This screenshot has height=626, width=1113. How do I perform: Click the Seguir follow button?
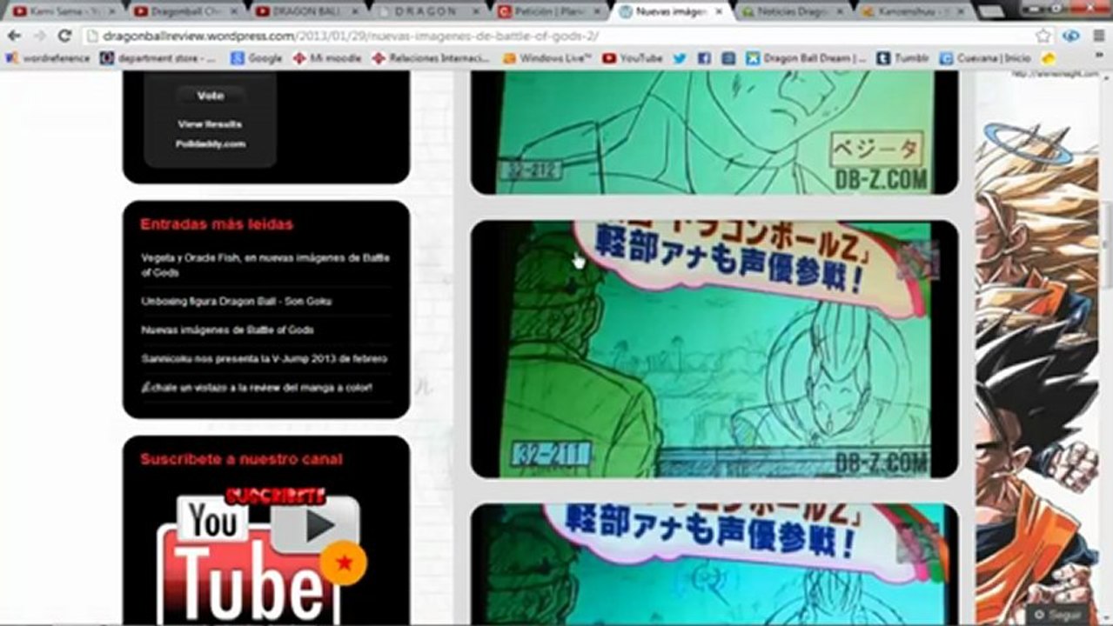point(1059,614)
